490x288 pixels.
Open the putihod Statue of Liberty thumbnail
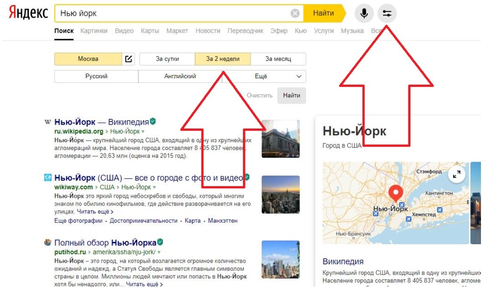coord(281,260)
